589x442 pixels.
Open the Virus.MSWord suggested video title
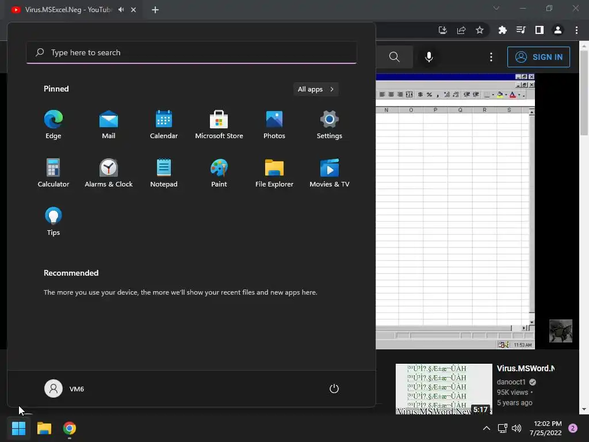526,369
